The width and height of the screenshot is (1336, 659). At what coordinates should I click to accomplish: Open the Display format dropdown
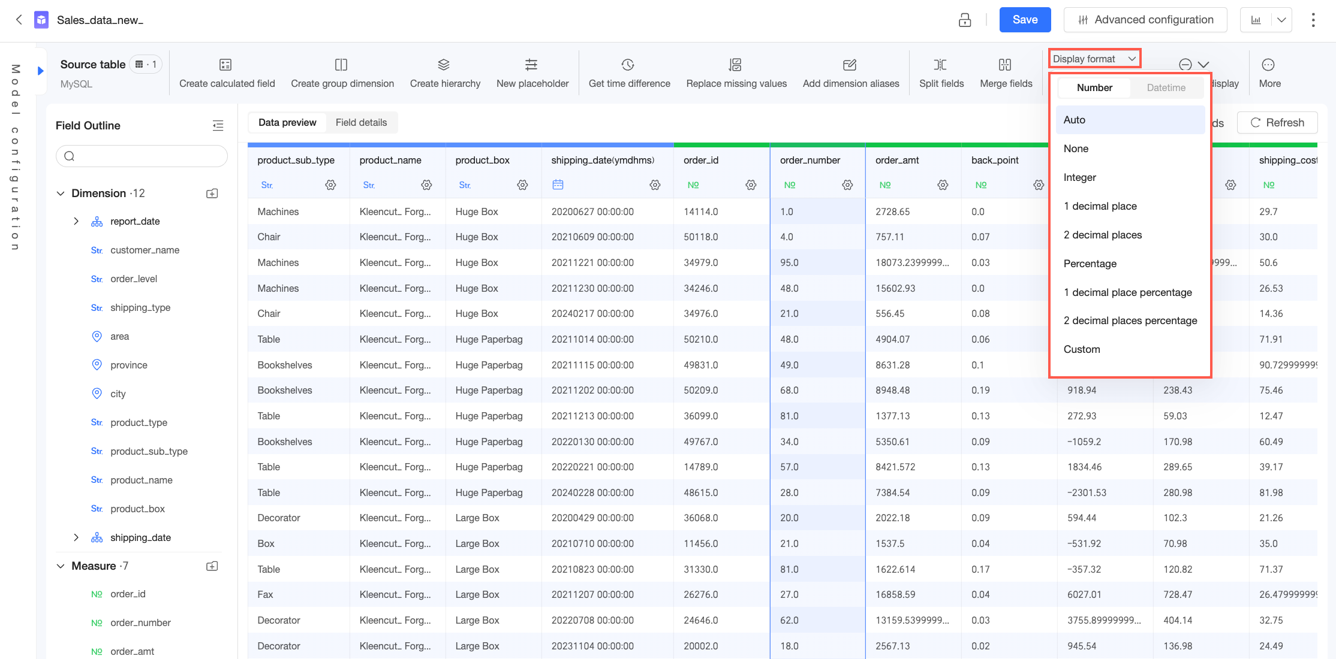1094,59
